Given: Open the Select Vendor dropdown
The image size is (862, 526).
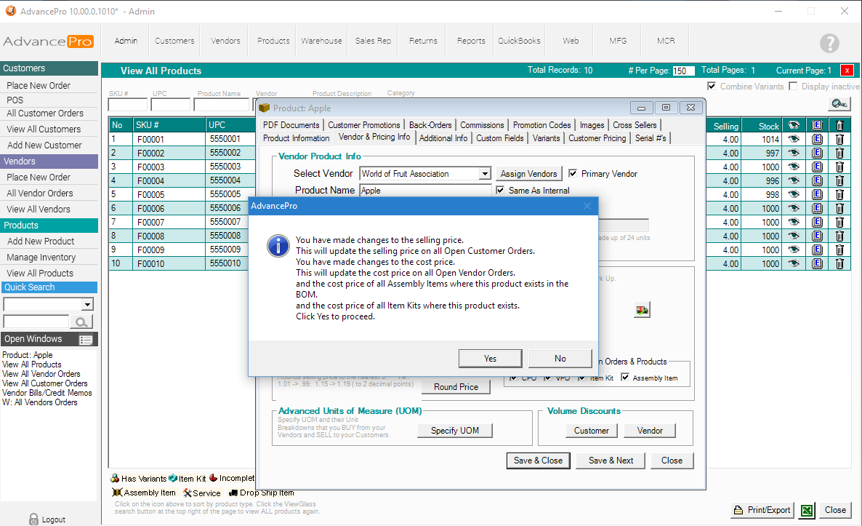Looking at the screenshot, I should coord(485,174).
